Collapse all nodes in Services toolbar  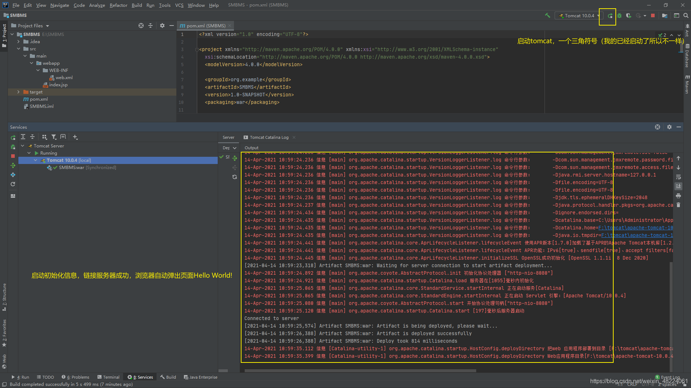tap(32, 137)
